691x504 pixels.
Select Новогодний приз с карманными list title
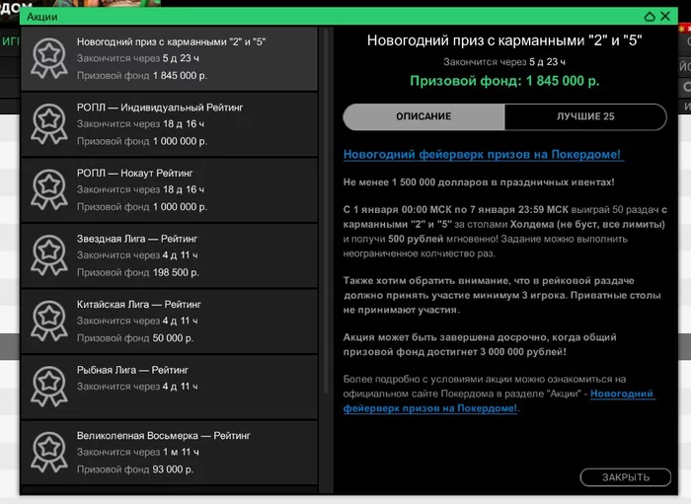[171, 41]
